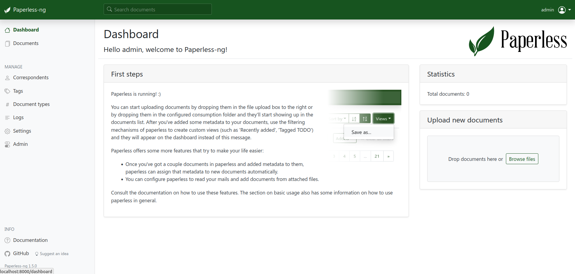Click the 'Hello admin, welcome to Paperless-ng!' text
Screen dimensions: 575x274
click(x=165, y=50)
